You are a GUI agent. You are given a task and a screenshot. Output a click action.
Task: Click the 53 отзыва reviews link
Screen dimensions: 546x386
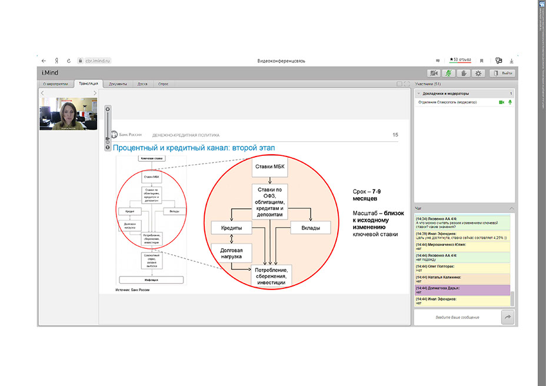tap(461, 60)
